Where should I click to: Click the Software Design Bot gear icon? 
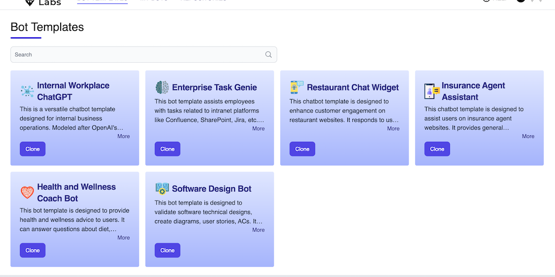pyautogui.click(x=162, y=188)
